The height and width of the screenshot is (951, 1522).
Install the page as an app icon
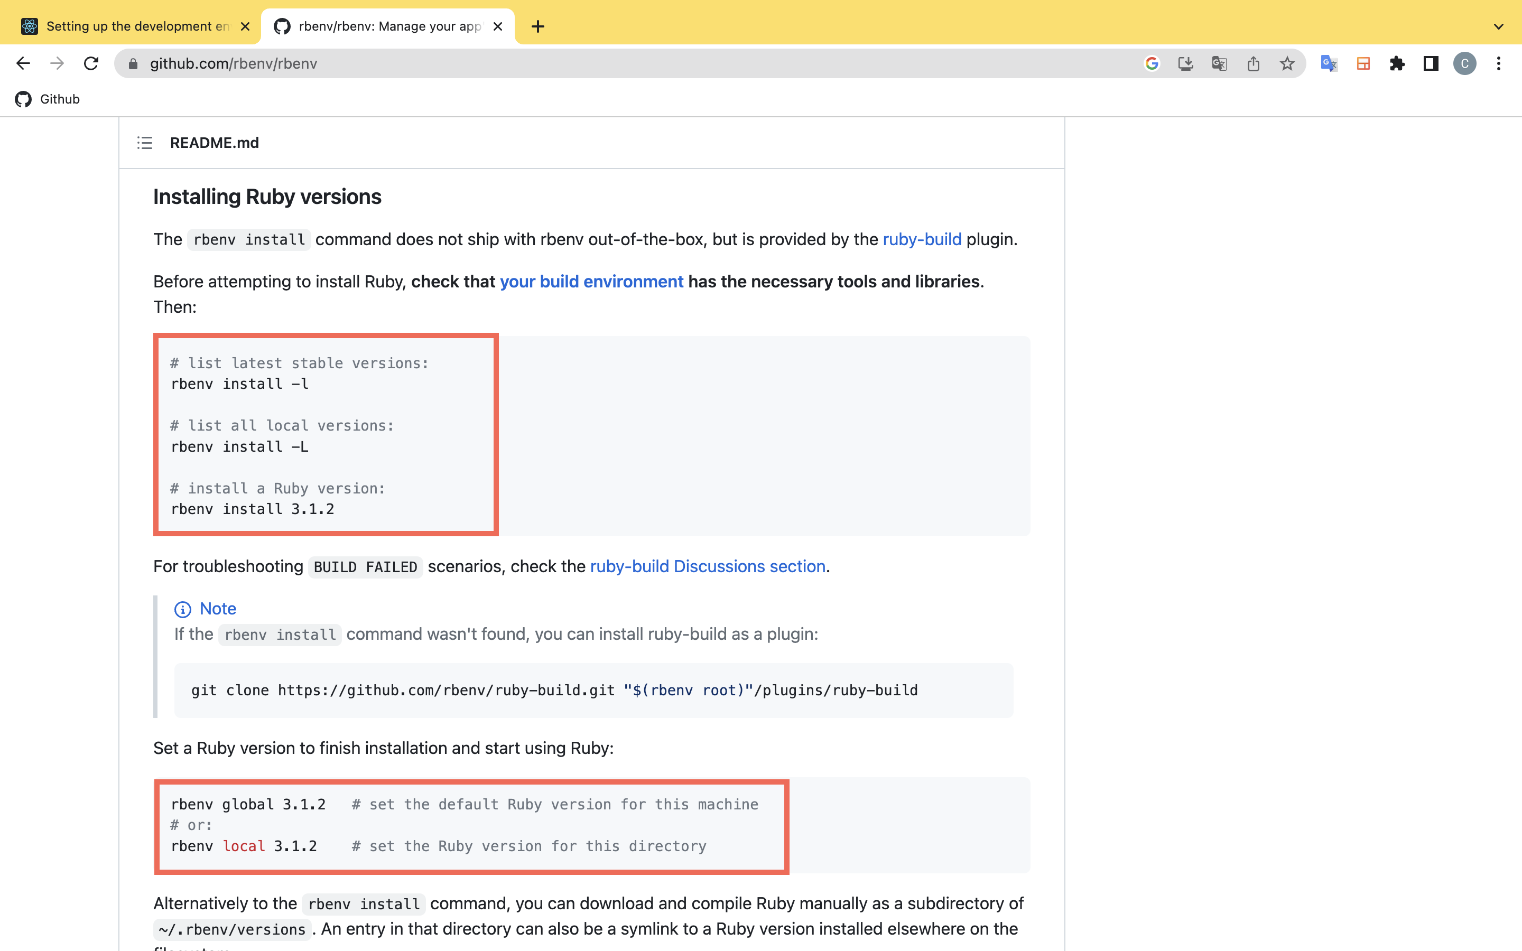pos(1185,63)
